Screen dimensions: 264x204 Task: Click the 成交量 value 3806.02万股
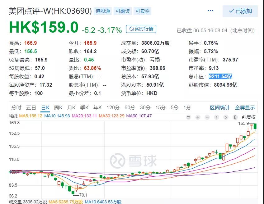[155, 43]
